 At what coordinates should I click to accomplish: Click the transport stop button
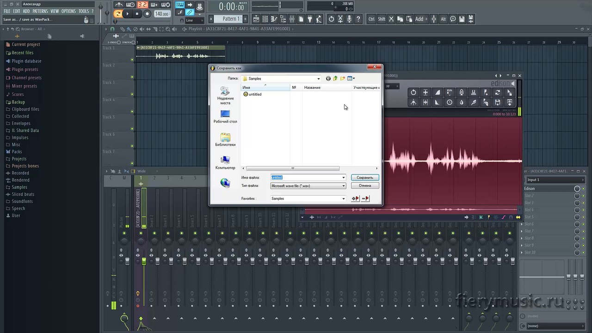pyautogui.click(x=137, y=14)
